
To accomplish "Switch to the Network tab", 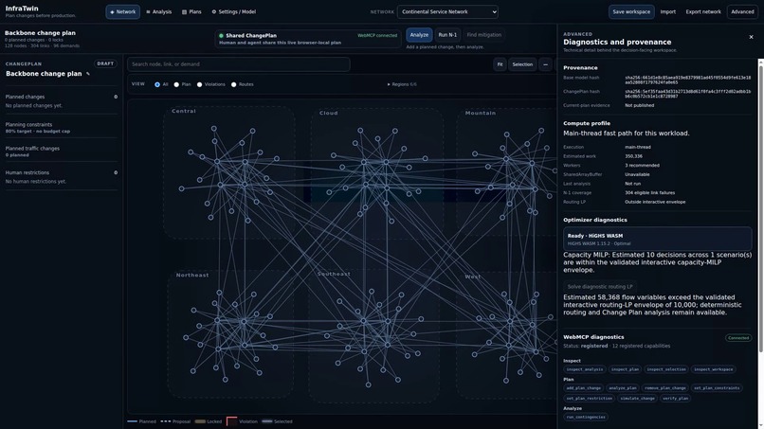I will click(123, 11).
